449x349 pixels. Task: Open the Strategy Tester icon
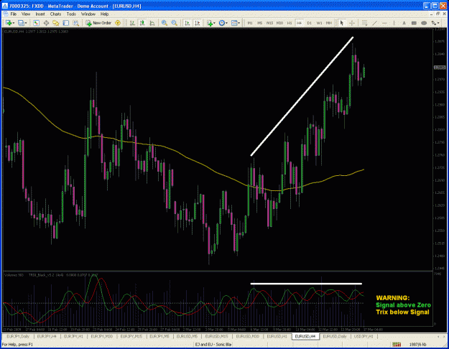point(76,23)
